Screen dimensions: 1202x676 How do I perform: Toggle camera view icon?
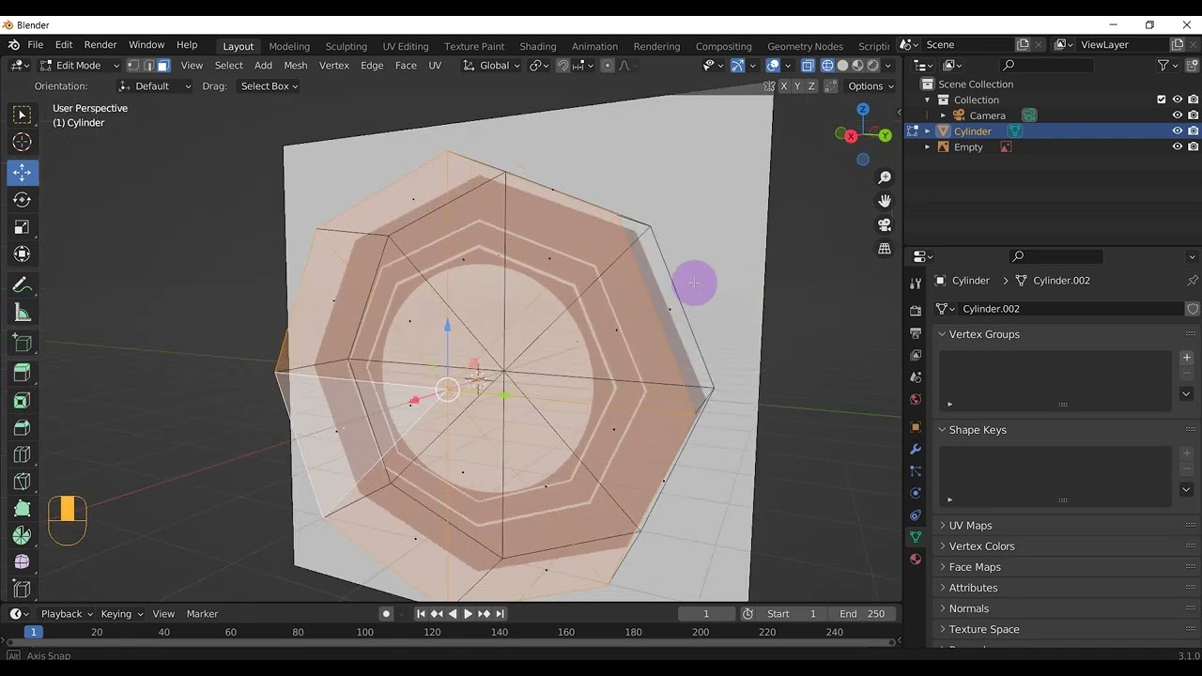coord(885,225)
